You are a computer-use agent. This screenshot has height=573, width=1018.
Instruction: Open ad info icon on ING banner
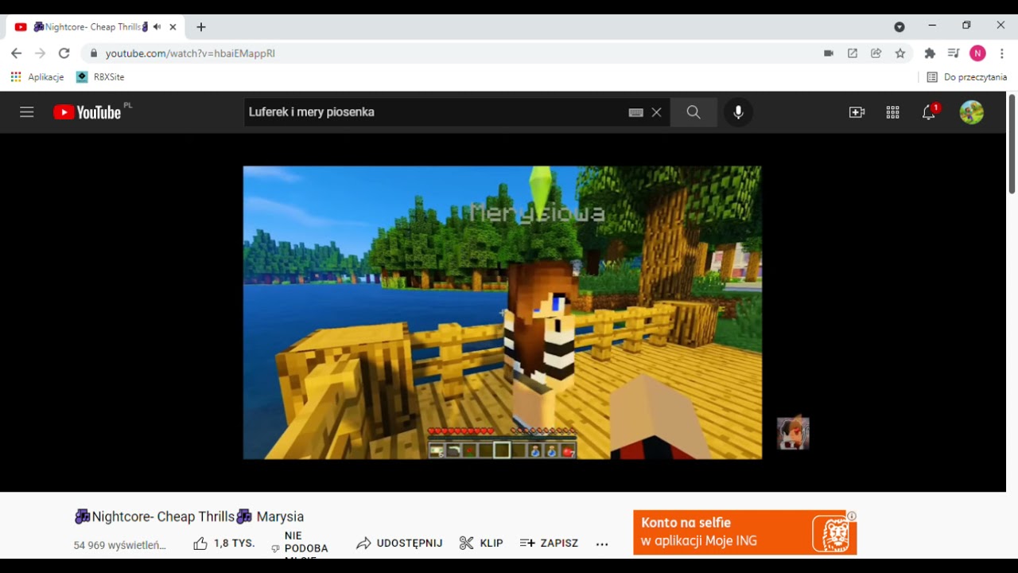[852, 516]
